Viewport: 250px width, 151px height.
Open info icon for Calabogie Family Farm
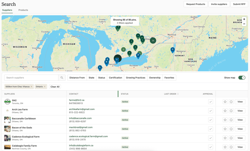coord(231,147)
